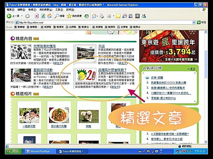Open the Mail button dropdown arrow
This screenshot has width=213, height=159.
click(x=98, y=16)
